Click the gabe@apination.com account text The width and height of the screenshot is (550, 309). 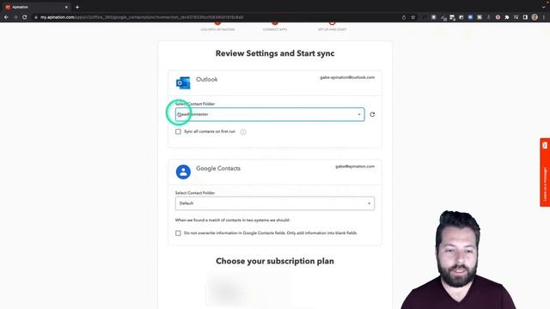[355, 167]
